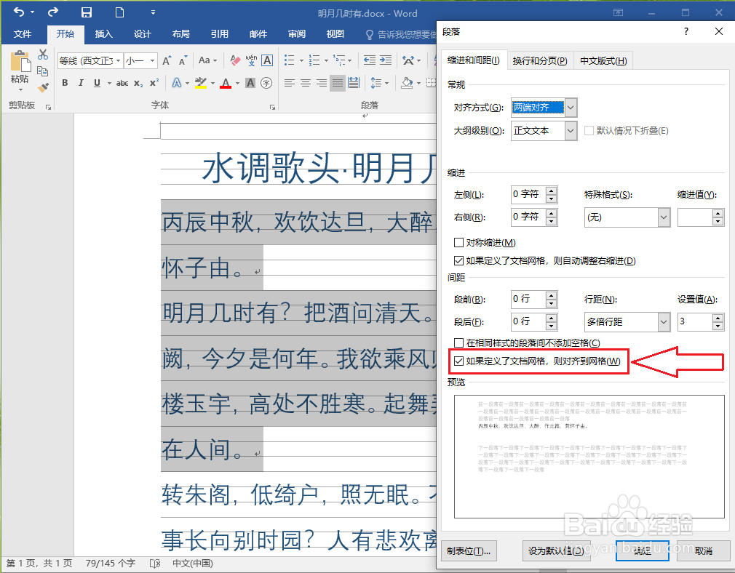This screenshot has height=573, width=735.
Task: Enable the 对称缩进 checkbox
Action: coord(459,244)
